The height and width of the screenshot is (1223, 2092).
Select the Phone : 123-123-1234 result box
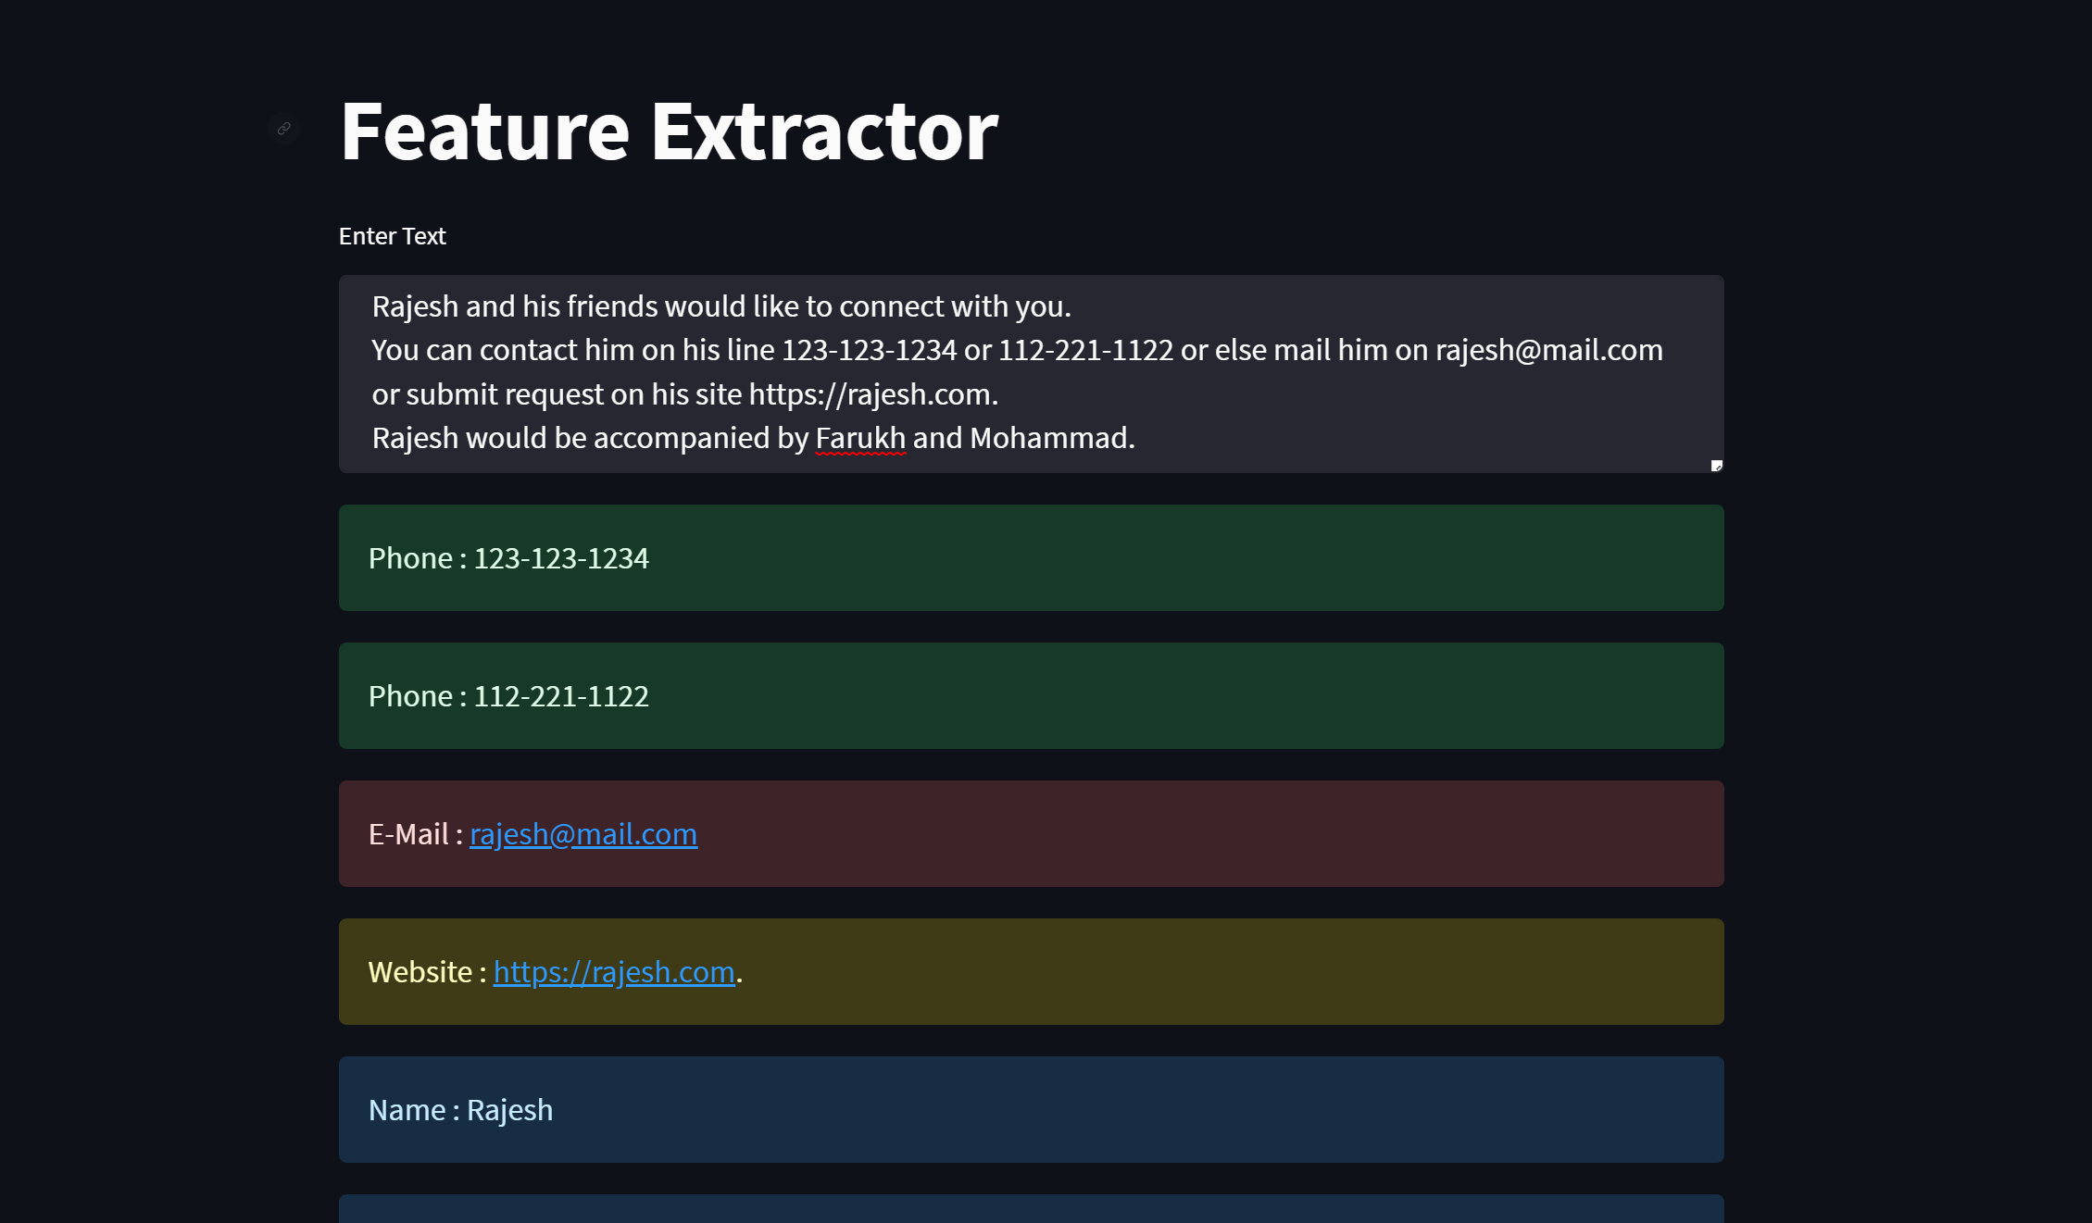pos(1030,557)
